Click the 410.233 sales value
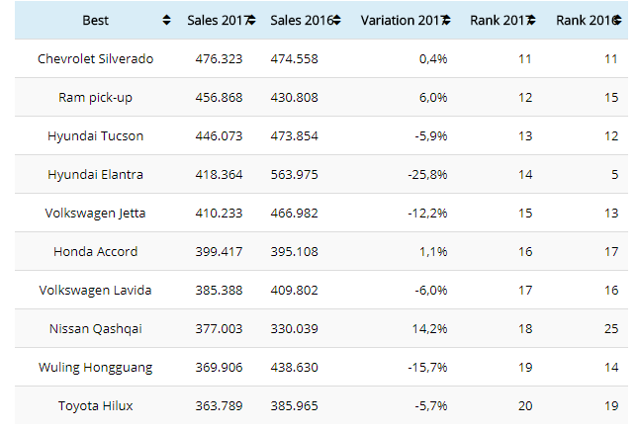Screen dimensions: 637x431 click(219, 214)
